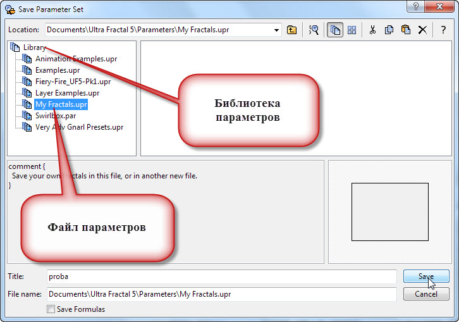
Task: Select Fiery-Fire_UF5-Pk1.upr file
Action: pos(73,82)
